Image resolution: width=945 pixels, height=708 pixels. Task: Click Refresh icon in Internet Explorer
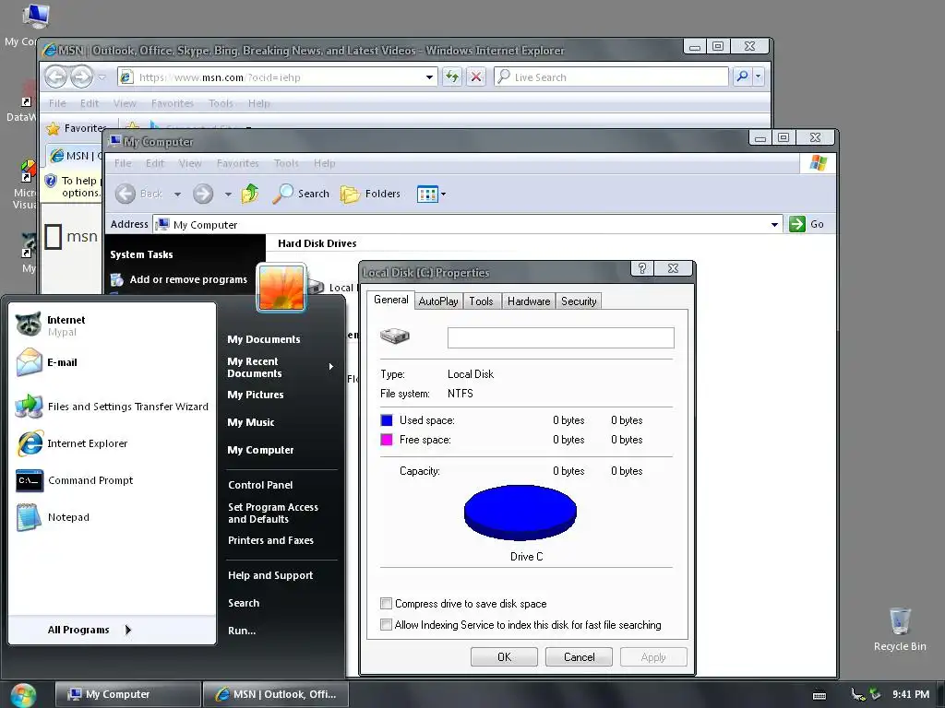[452, 77]
